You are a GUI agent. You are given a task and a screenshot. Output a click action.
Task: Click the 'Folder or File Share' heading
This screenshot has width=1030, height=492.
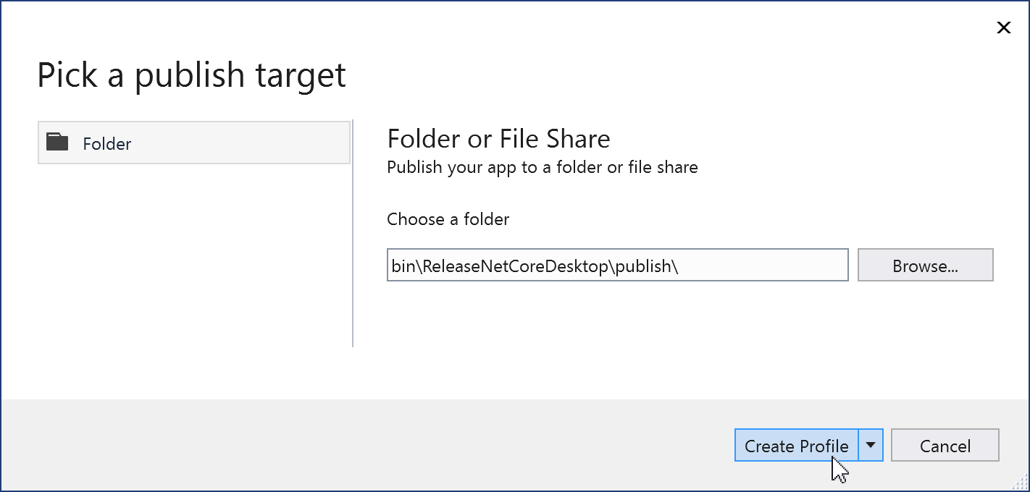[498, 138]
